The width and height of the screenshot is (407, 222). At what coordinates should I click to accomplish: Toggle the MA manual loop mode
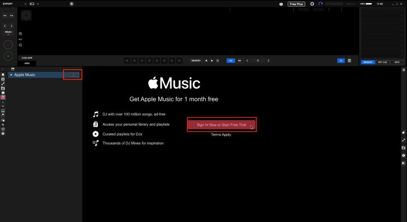click(x=239, y=61)
